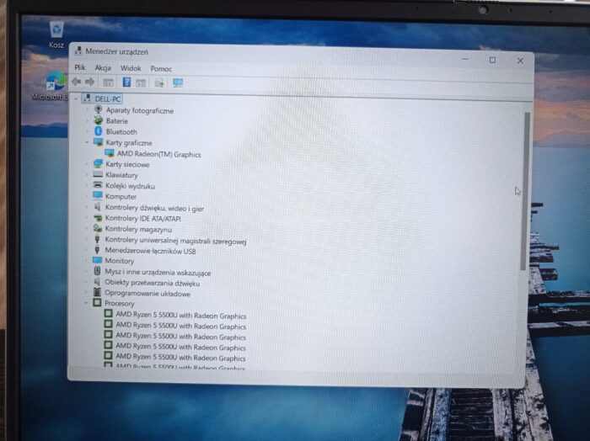
Task: Click the Kontrolery magazynu storage icon
Action: click(x=98, y=228)
